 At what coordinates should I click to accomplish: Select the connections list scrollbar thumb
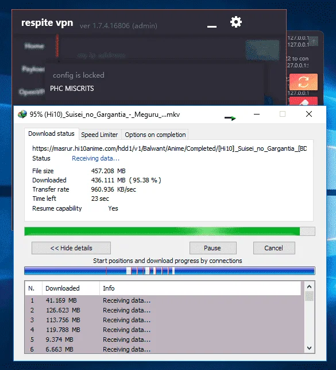pos(310,296)
